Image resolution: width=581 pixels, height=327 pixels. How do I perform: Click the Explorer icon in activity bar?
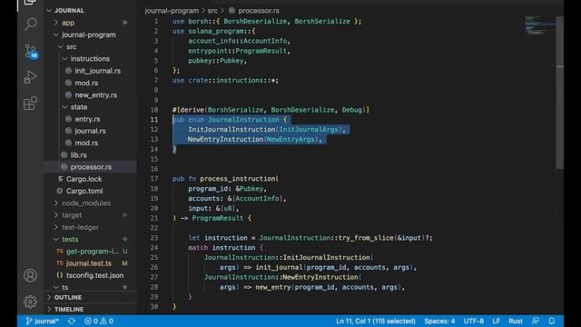pos(30,2)
